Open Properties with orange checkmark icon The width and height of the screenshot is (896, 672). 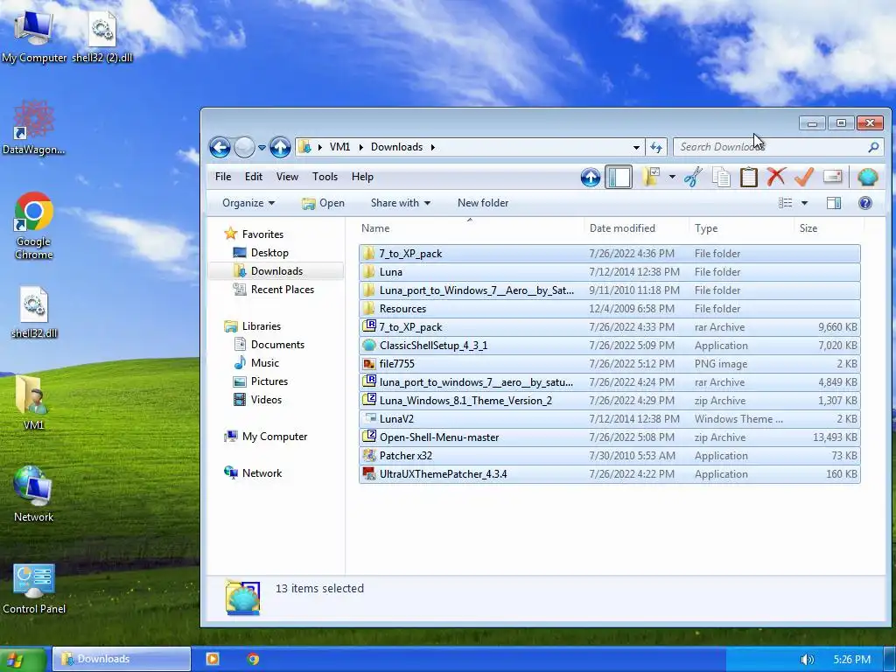click(x=804, y=177)
